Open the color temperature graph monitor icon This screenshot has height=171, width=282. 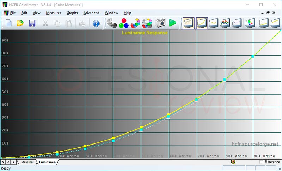click(237, 23)
